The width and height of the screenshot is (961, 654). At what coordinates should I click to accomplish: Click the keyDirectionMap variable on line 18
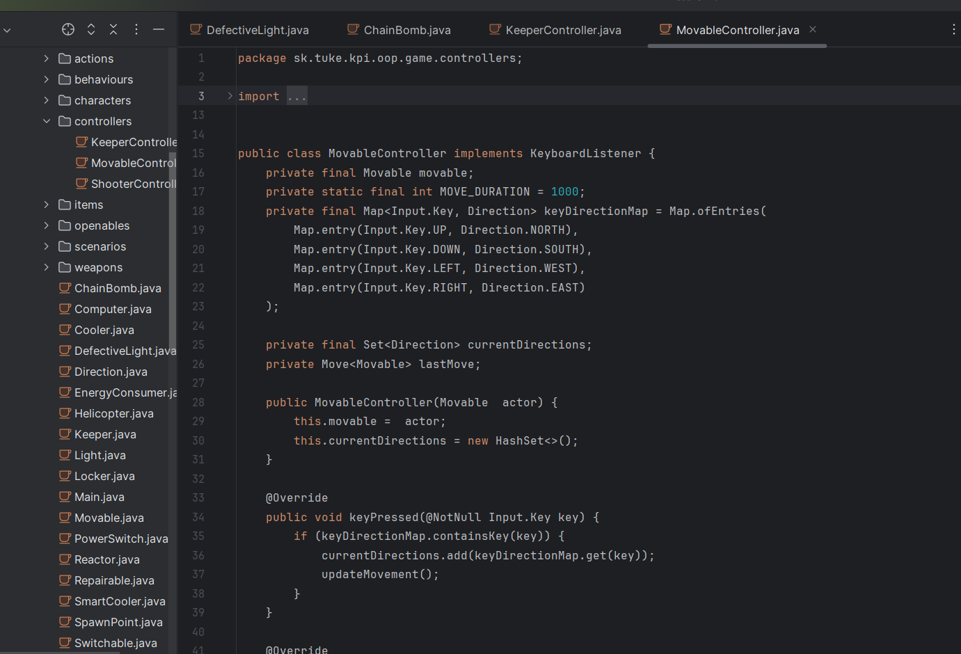click(x=596, y=211)
